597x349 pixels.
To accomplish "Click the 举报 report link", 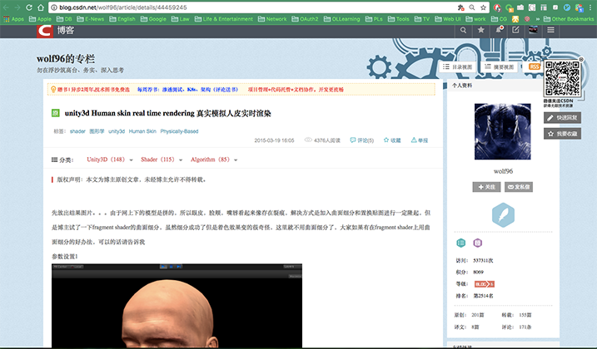I will point(420,140).
